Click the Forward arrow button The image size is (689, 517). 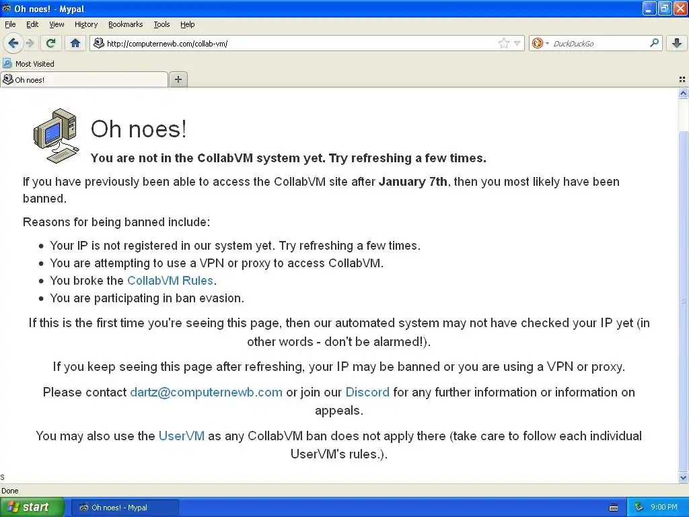(x=30, y=43)
